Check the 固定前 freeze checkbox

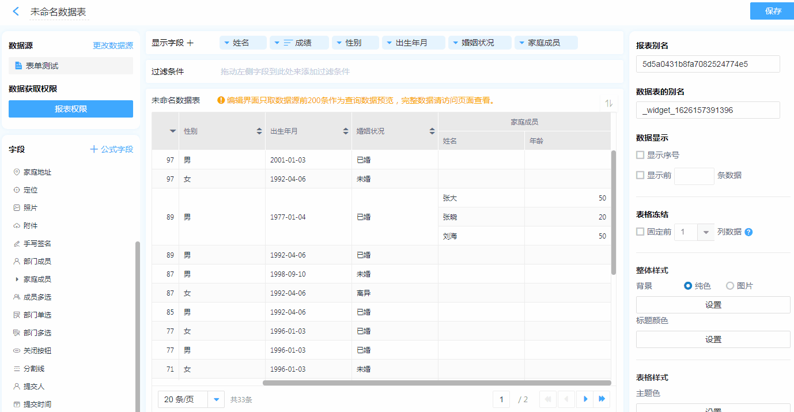click(x=640, y=232)
